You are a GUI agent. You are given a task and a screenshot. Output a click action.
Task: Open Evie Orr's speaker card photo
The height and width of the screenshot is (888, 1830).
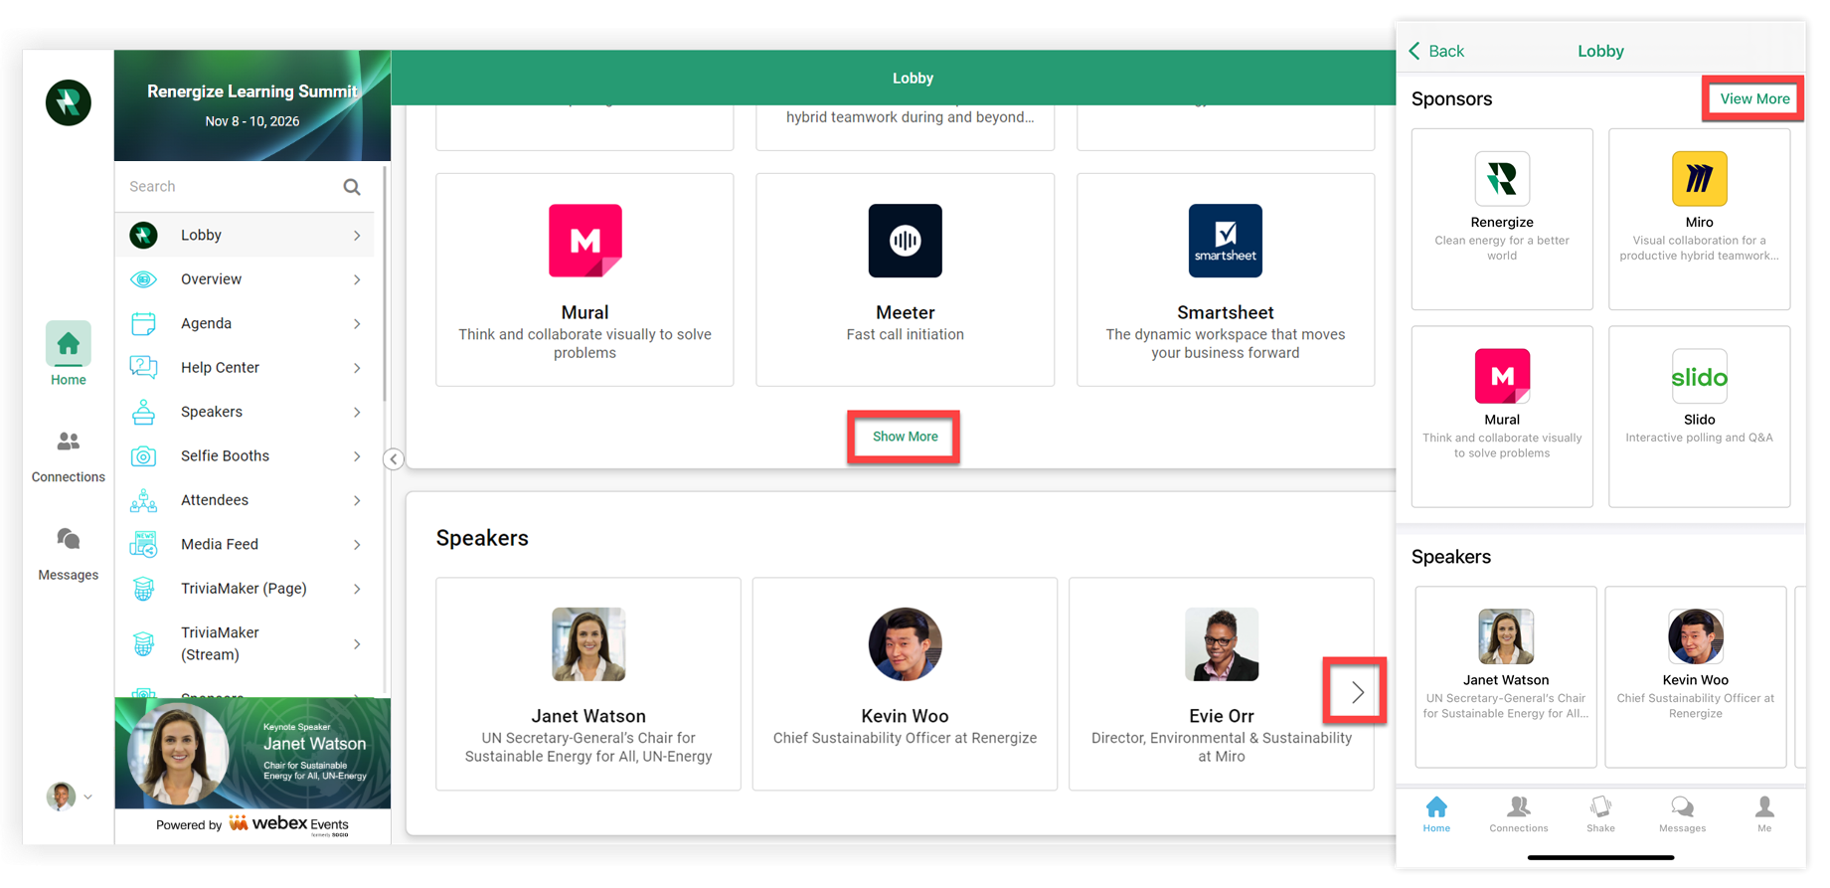1222,644
